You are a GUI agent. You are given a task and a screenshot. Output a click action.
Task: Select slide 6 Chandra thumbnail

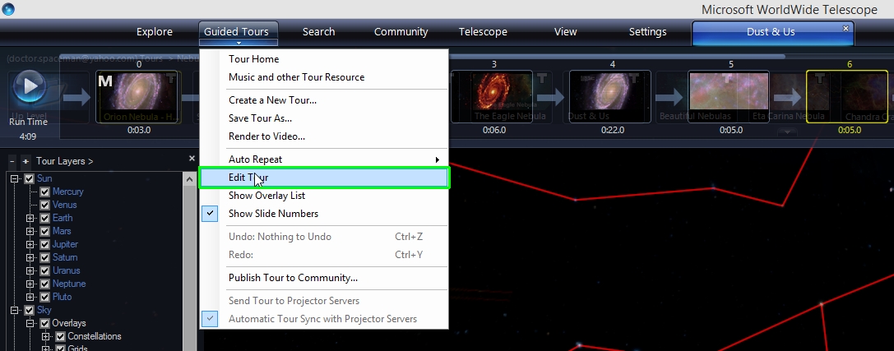click(847, 96)
